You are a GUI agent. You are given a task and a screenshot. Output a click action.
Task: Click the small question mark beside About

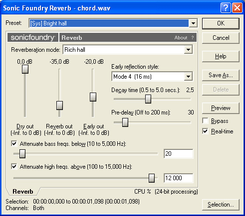click(x=193, y=38)
